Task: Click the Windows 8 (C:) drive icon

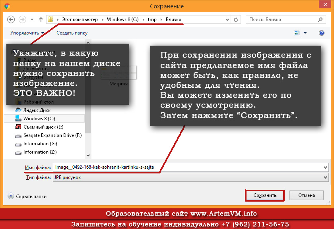Action: 18,118
